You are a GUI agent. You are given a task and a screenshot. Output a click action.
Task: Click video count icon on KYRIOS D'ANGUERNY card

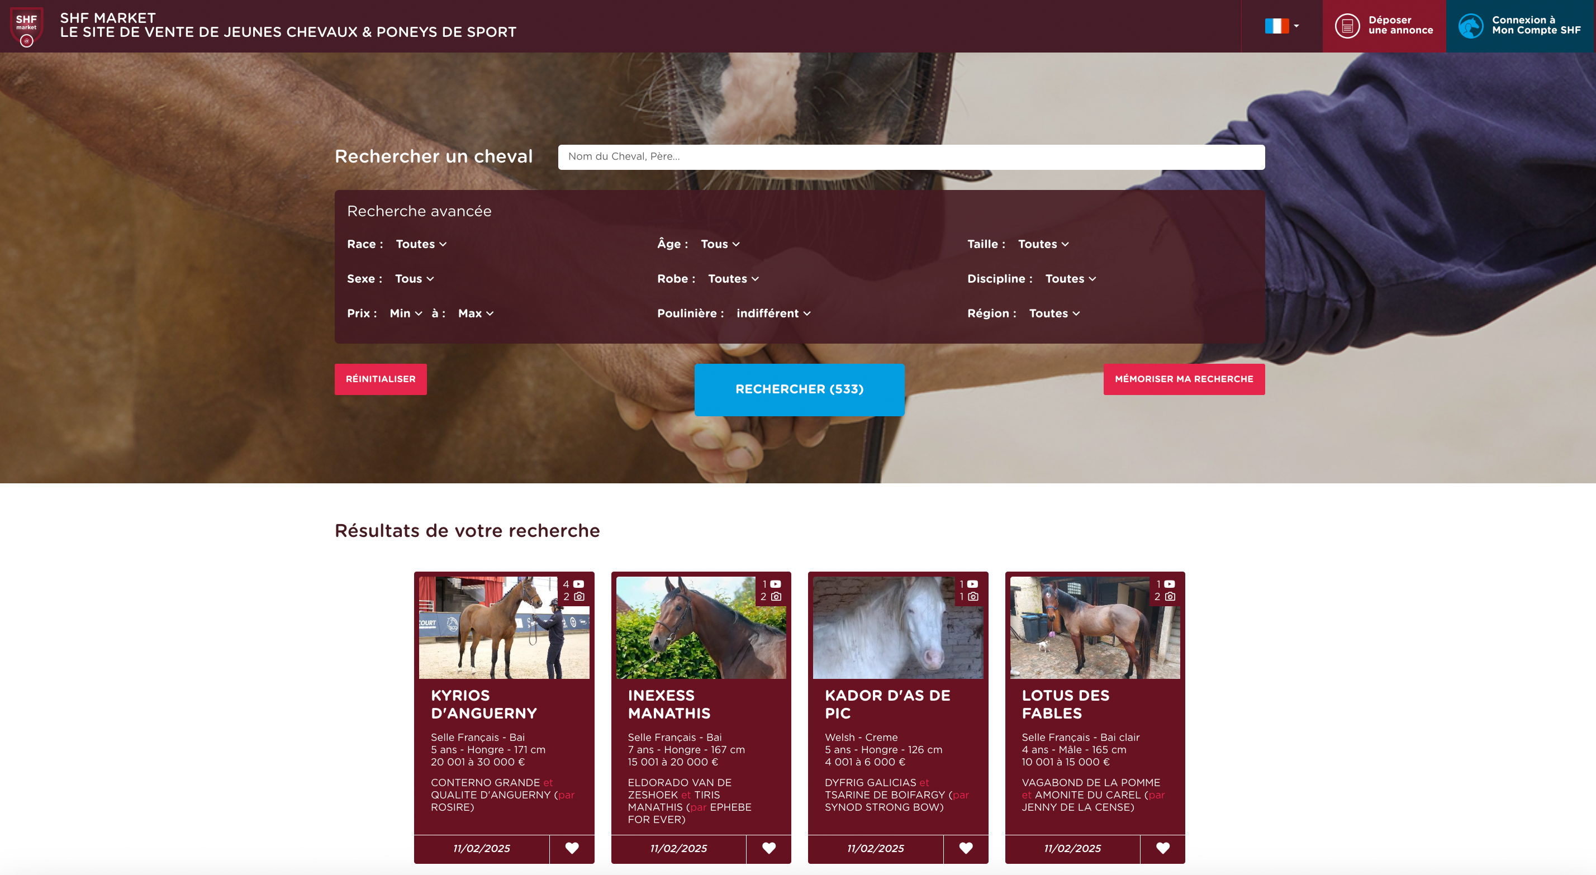(579, 584)
